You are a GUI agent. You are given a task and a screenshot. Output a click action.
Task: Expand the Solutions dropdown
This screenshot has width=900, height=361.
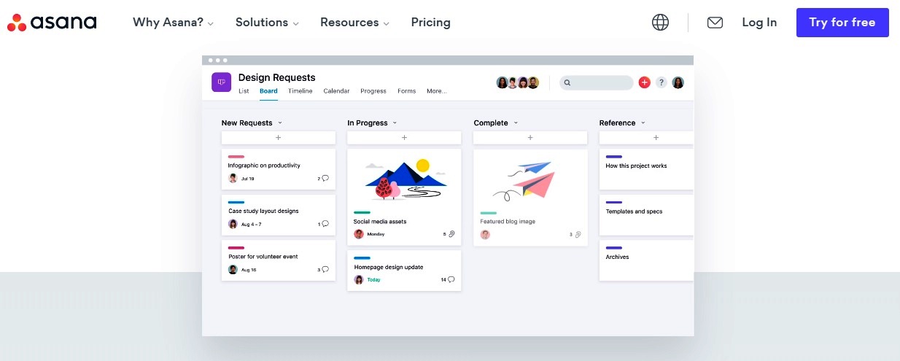(267, 23)
